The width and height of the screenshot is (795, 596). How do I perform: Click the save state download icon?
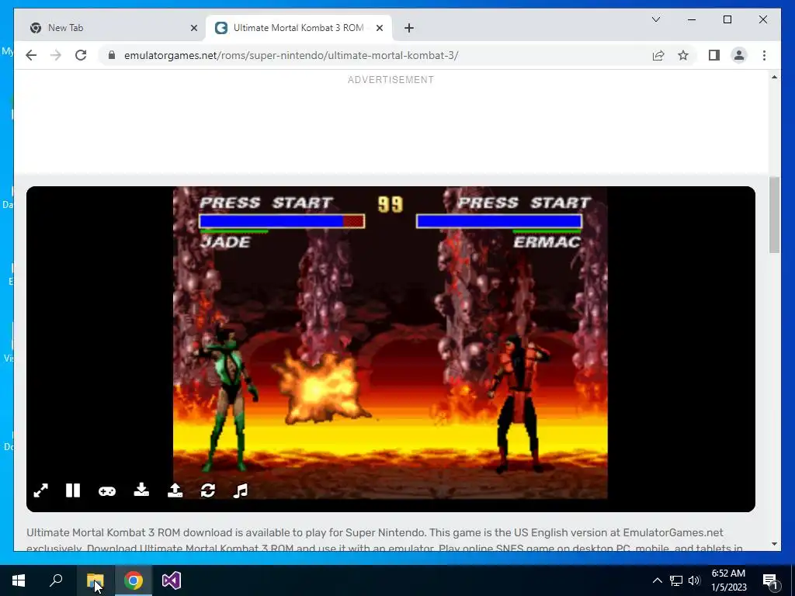(x=141, y=490)
